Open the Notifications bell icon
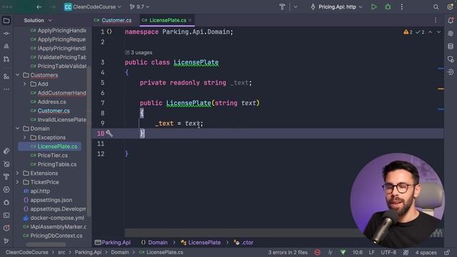Viewport: 457px width, 257px height. tap(451, 21)
